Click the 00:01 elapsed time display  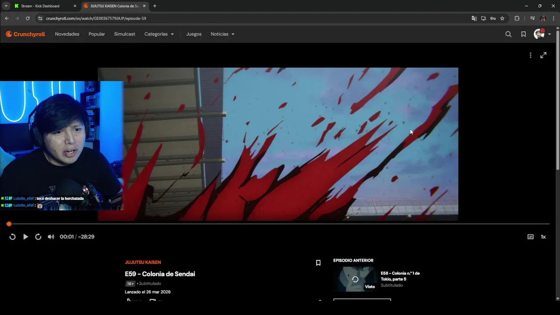[66, 237]
